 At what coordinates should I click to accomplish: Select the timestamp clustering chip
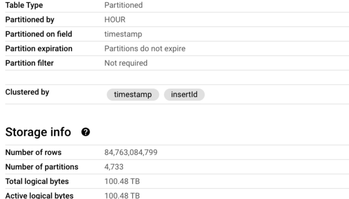pos(133,95)
